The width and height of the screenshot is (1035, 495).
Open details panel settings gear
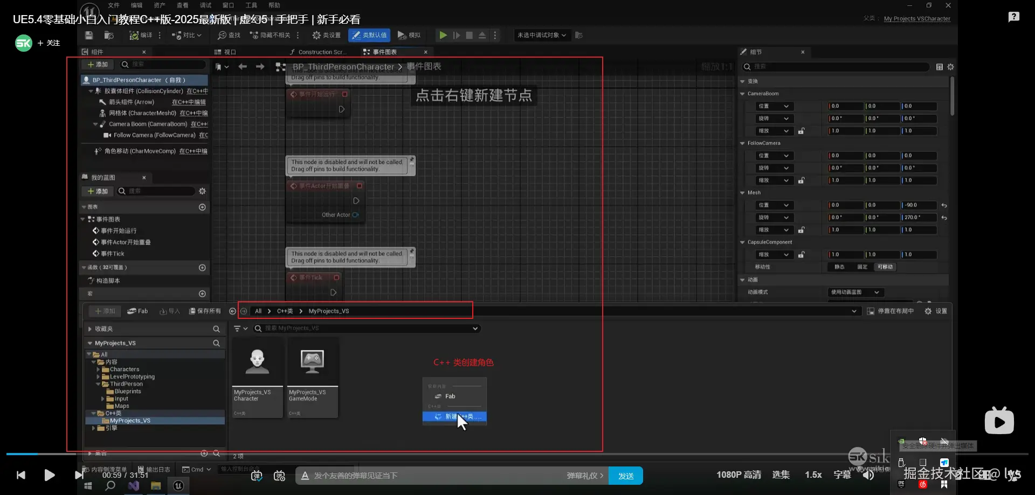950,67
